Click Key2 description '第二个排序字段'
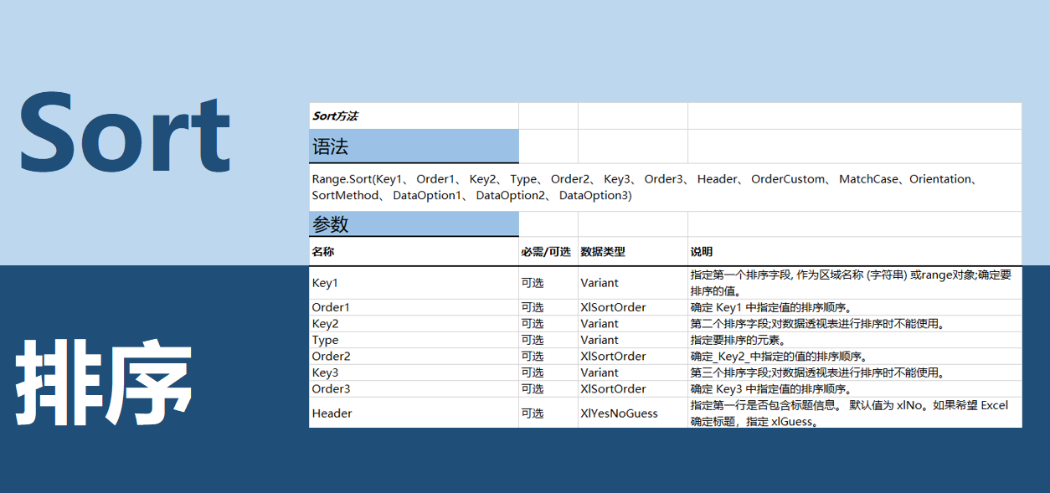Image resolution: width=1050 pixels, height=493 pixels. click(x=855, y=324)
